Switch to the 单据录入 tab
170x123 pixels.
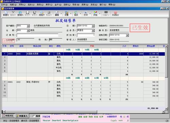click(x=22, y=116)
